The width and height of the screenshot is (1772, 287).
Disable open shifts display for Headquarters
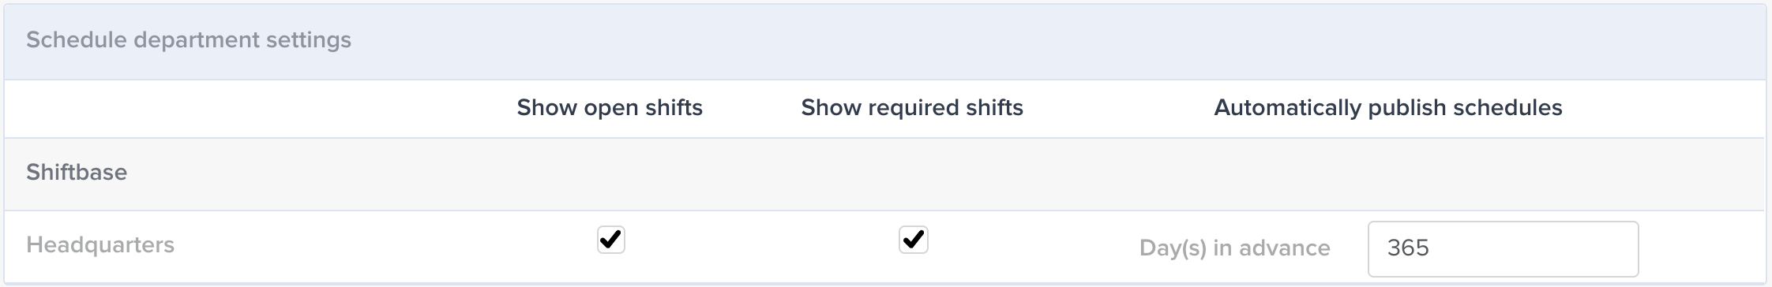[x=610, y=240]
